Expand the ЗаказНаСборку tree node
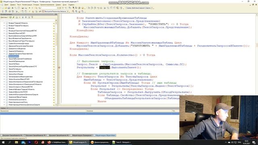The image size is (258, 145). (4, 64)
